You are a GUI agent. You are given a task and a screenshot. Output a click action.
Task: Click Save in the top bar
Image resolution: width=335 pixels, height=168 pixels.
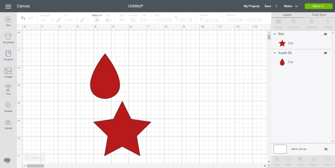[x=268, y=6]
